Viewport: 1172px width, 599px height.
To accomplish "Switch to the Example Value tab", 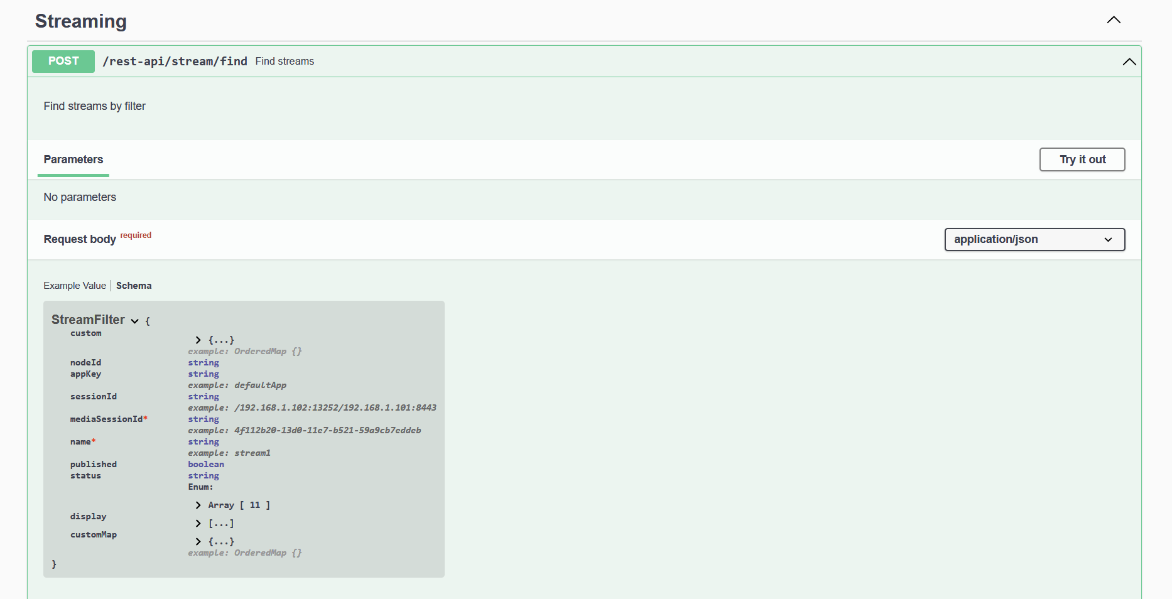I will click(x=75, y=286).
